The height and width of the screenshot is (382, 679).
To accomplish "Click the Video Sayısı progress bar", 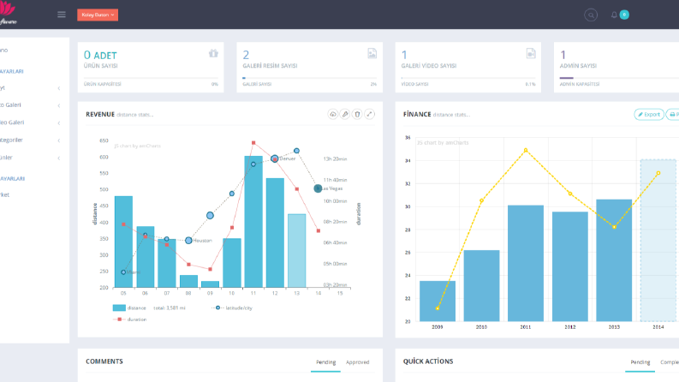I will pyautogui.click(x=468, y=78).
